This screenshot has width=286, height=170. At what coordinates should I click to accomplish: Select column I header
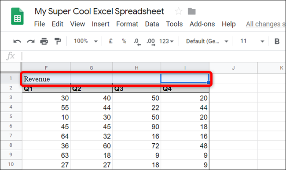tap(185, 68)
